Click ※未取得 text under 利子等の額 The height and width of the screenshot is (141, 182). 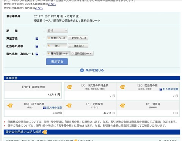point(58,113)
